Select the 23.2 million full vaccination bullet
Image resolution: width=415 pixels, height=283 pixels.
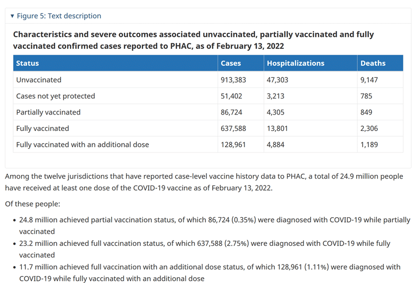[x=204, y=249]
